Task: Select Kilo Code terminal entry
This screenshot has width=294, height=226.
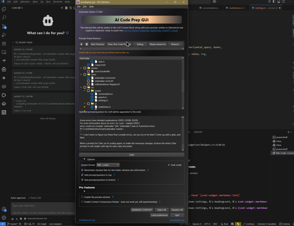Action: 283,153
